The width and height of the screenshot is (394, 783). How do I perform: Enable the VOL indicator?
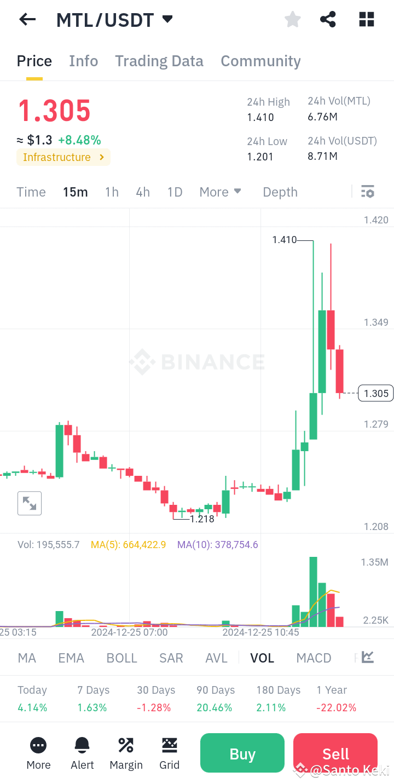pos(262,658)
